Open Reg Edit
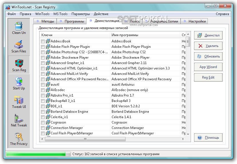 point(208,77)
